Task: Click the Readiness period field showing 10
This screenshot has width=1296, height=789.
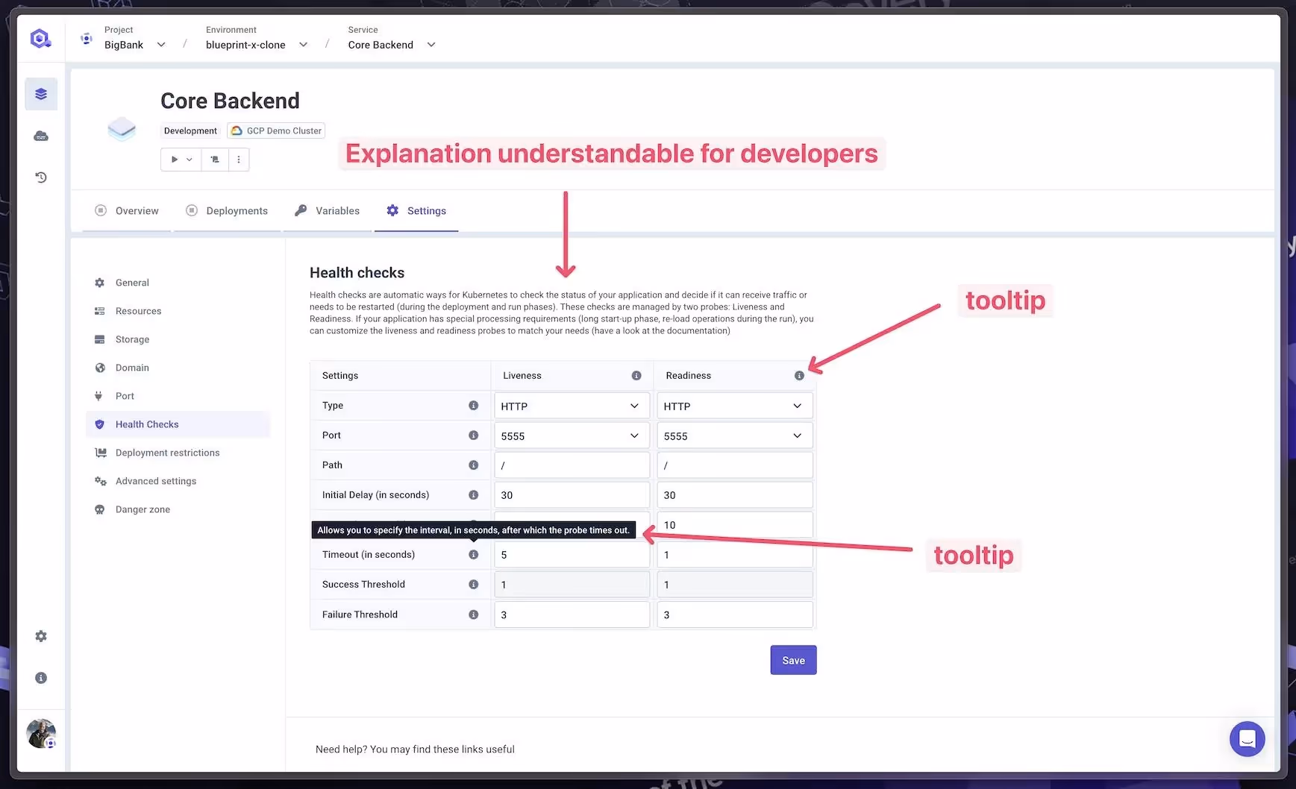Action: 735,525
